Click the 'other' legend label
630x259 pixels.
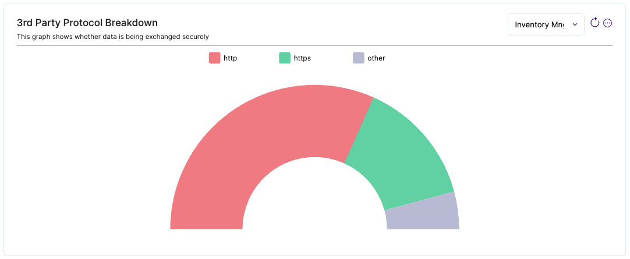click(x=376, y=58)
